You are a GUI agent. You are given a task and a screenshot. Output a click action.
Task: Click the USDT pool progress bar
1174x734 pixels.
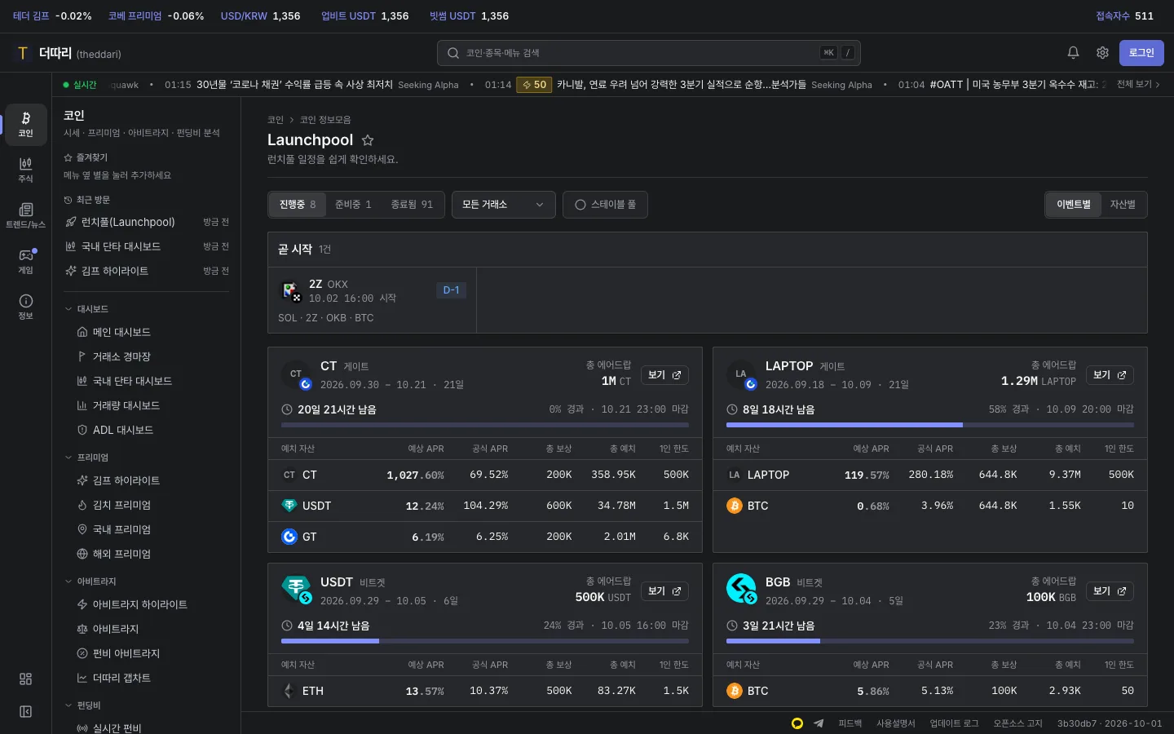[x=485, y=641]
